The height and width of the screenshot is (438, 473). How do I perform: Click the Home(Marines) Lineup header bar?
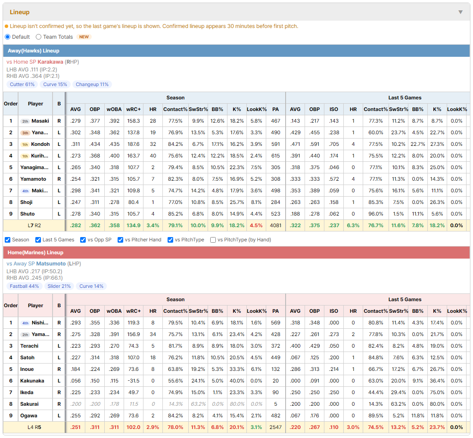236,253
